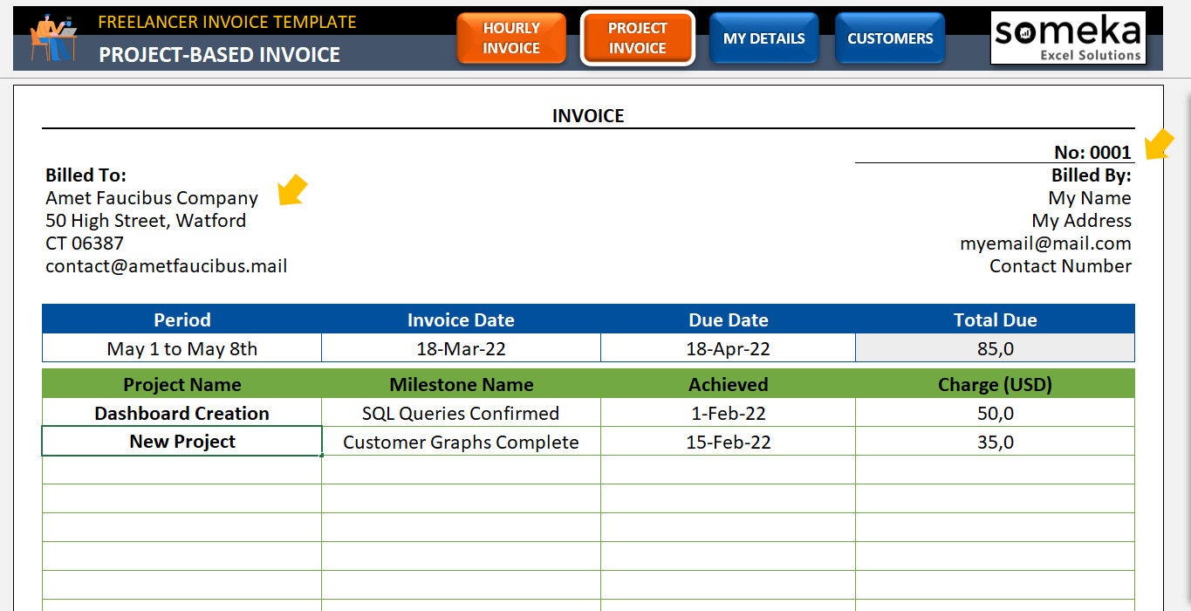
Task: Select the CT 06387 postcode line
Action: click(85, 244)
